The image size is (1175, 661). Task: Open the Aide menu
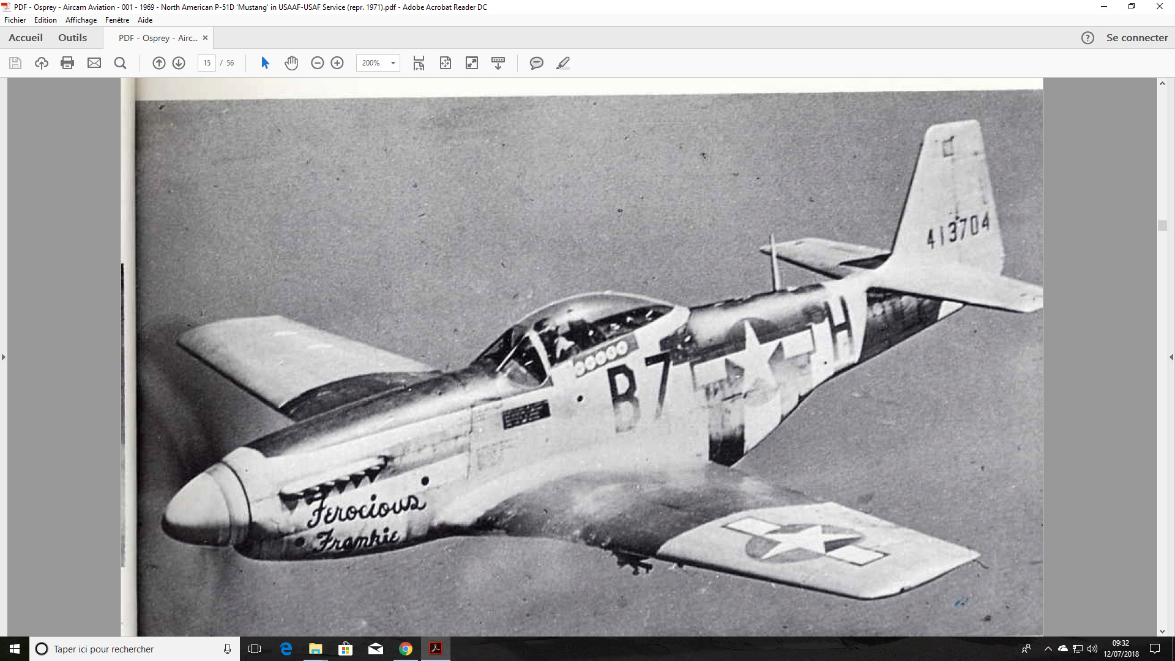145,20
